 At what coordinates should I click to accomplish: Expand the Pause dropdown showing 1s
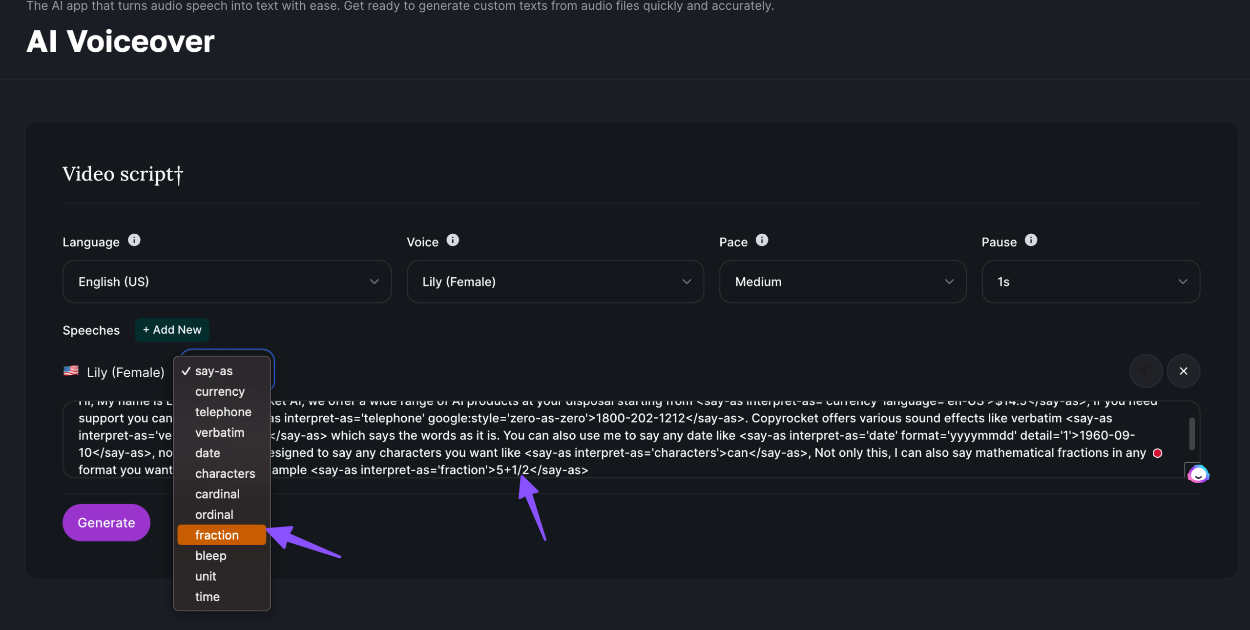pos(1090,282)
